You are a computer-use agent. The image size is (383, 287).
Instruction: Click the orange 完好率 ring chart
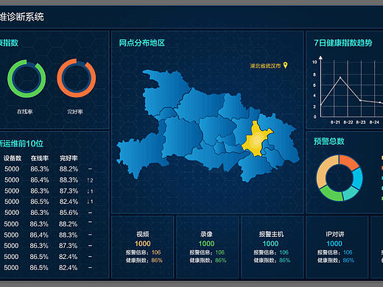tap(77, 78)
